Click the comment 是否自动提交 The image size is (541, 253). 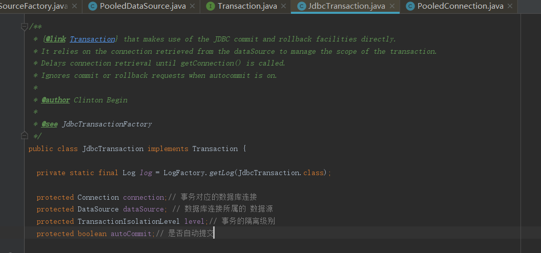(x=191, y=234)
